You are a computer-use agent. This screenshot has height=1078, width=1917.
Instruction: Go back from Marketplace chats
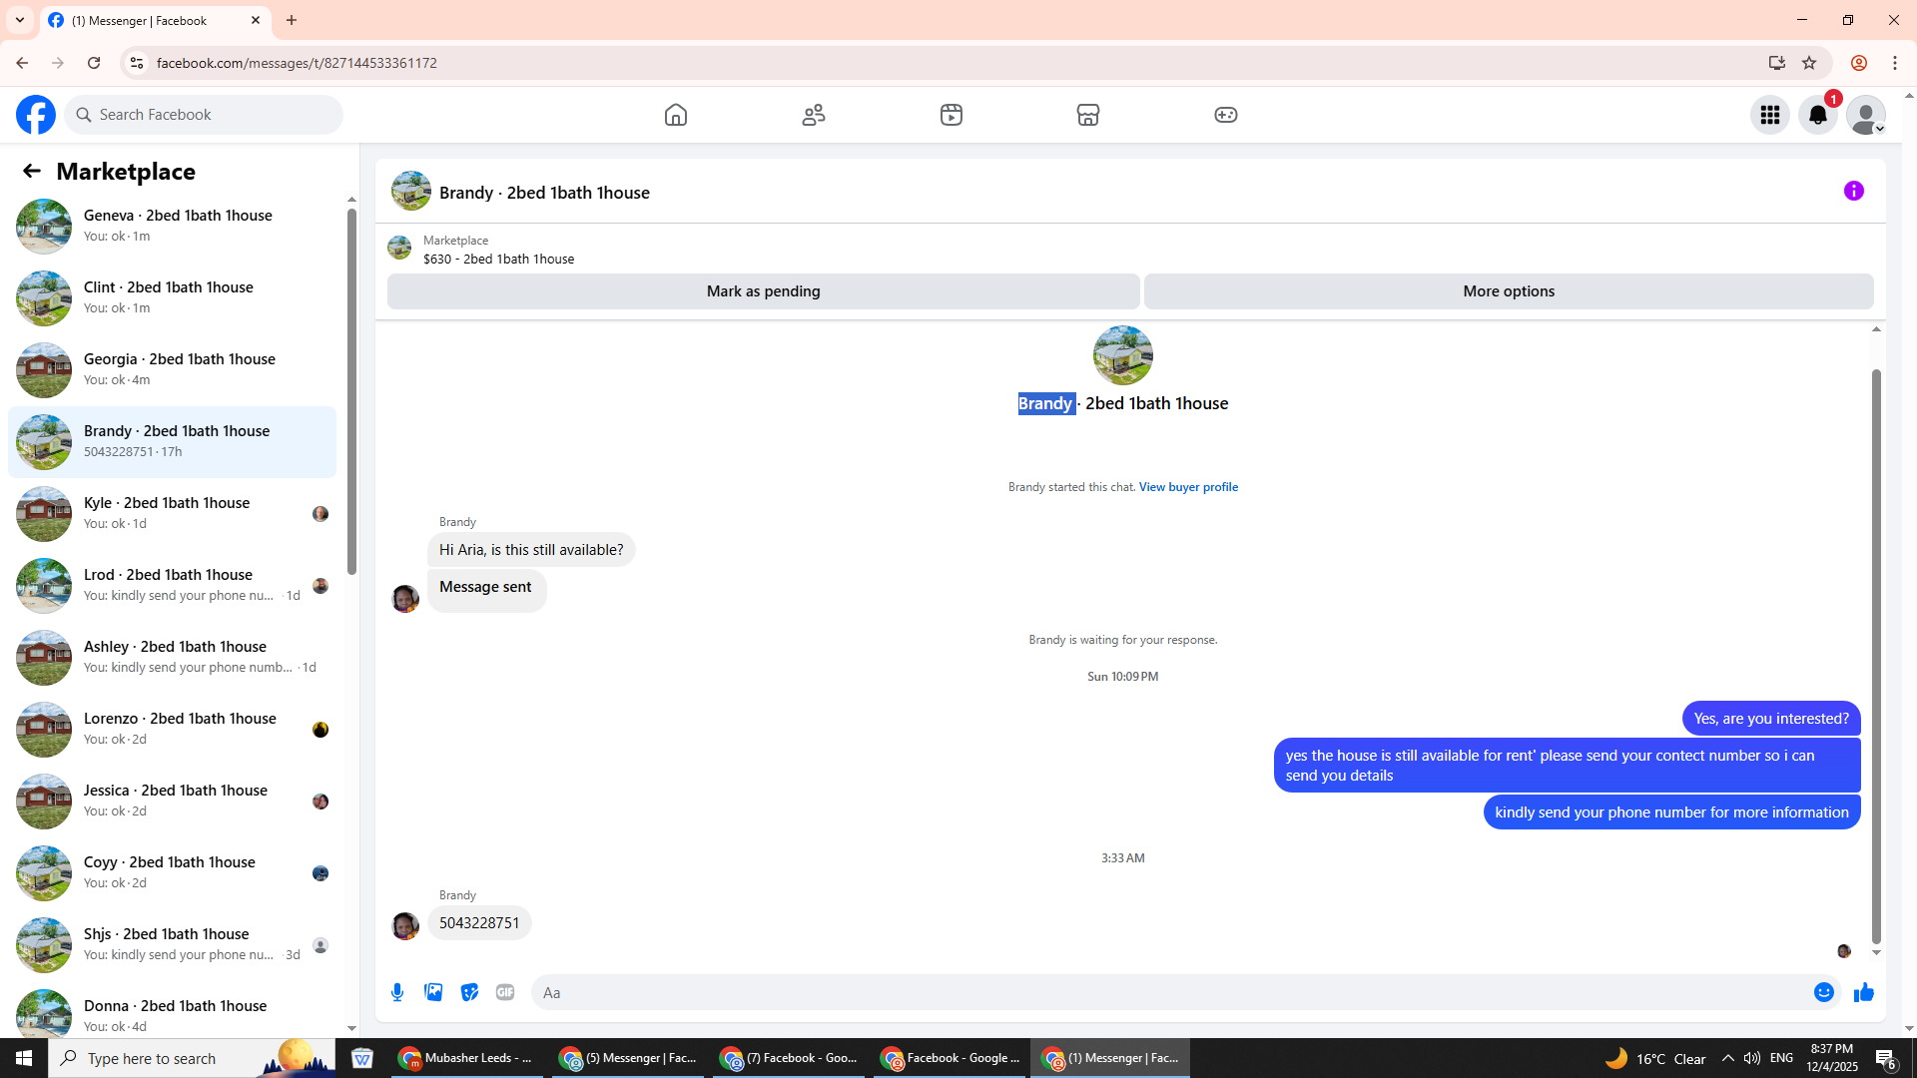click(x=32, y=171)
